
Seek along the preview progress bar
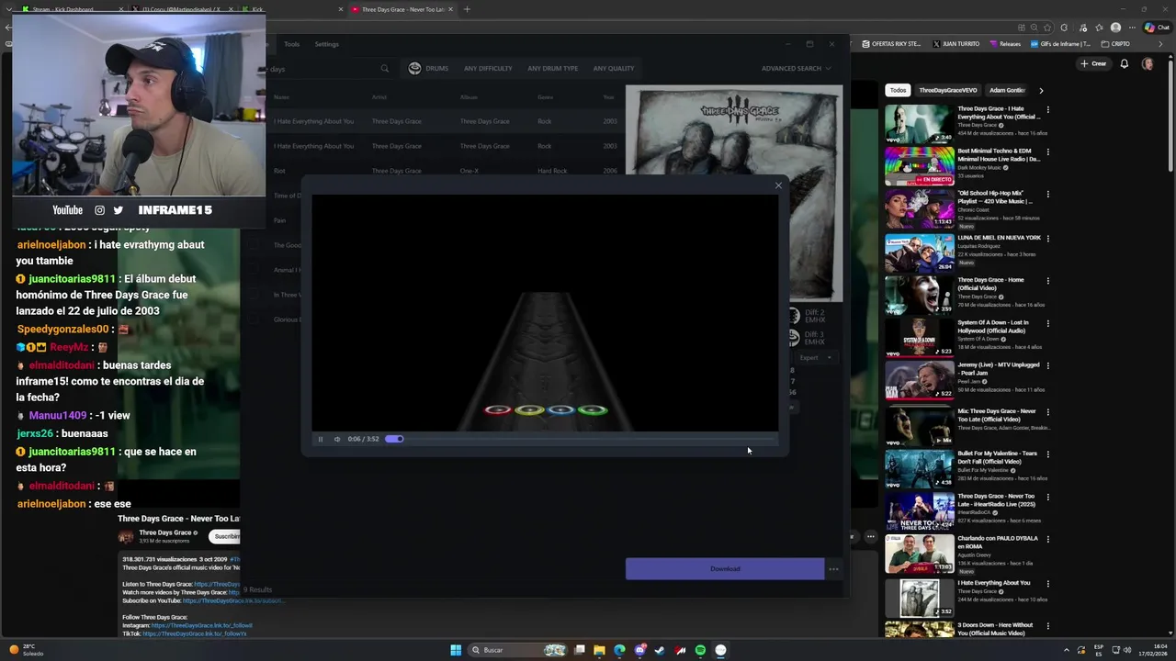pos(588,439)
